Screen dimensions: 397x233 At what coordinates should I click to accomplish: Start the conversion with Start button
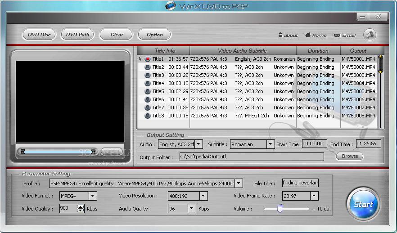point(363,204)
